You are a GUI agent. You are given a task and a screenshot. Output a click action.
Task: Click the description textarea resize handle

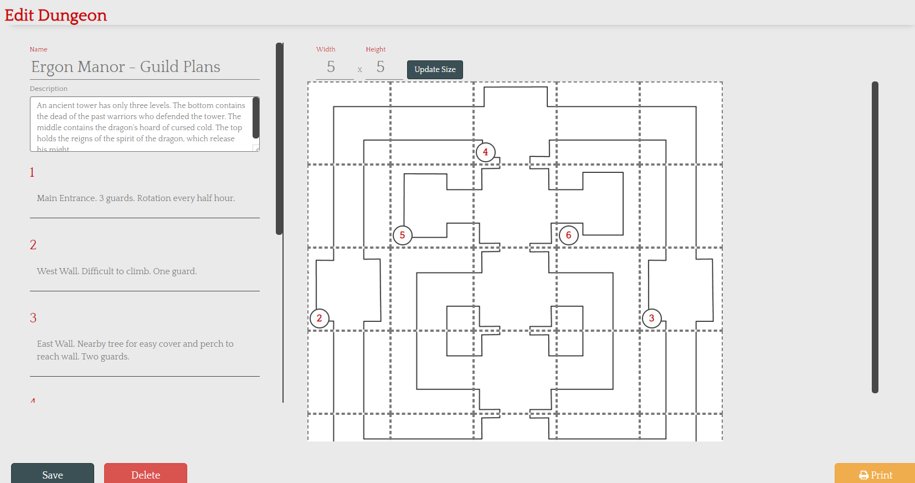pyautogui.click(x=256, y=148)
